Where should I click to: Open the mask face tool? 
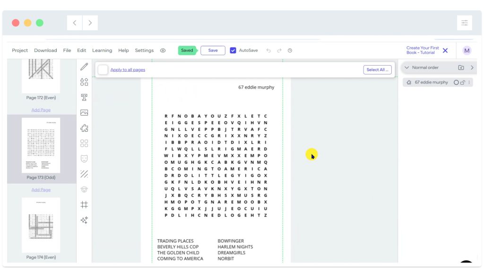pos(84,159)
